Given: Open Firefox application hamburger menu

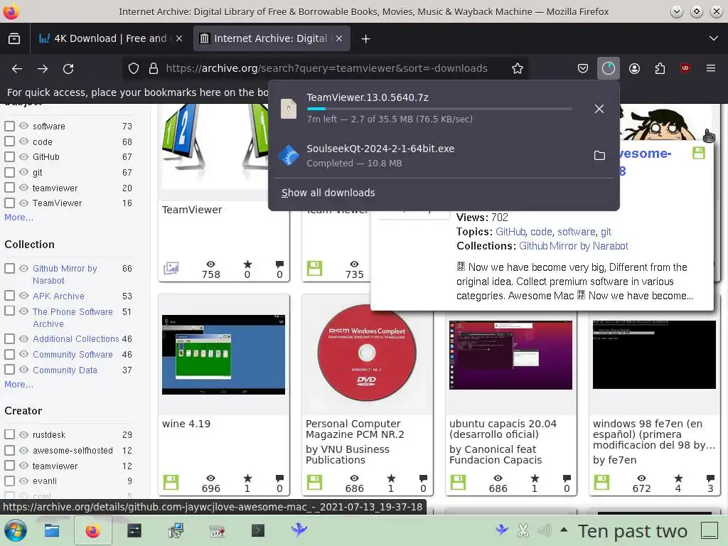Looking at the screenshot, I should point(710,69).
